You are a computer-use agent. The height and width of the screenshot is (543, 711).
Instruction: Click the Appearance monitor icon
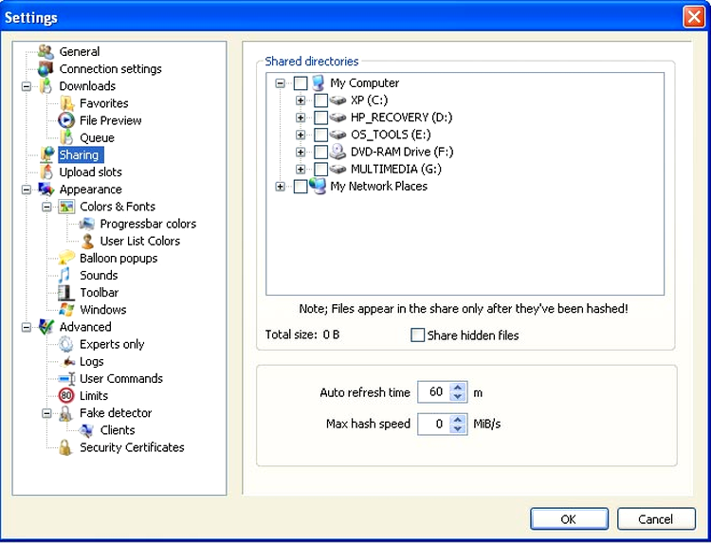coord(46,190)
